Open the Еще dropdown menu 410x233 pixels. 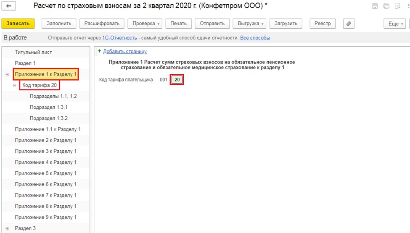click(395, 24)
